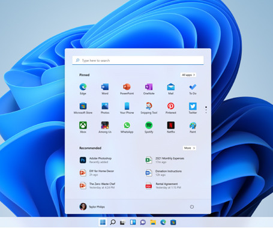Image resolution: width=273 pixels, height=228 pixels.
Task: Open The Zero Waste Chef presentation
Action: (x=97, y=185)
